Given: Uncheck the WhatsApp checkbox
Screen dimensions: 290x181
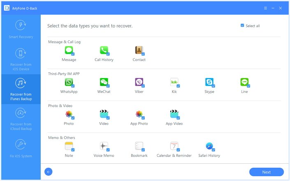Looking at the screenshot, I should [x=73, y=86].
